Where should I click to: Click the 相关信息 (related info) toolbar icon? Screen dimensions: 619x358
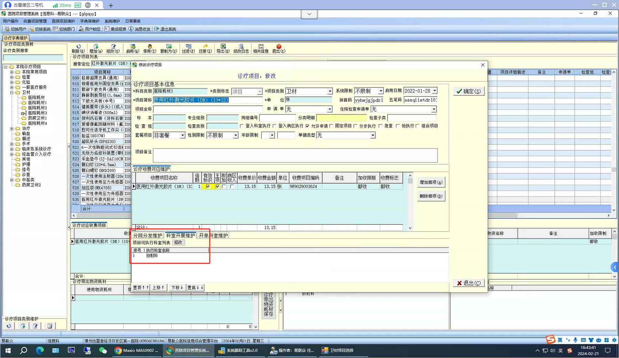click(261, 48)
